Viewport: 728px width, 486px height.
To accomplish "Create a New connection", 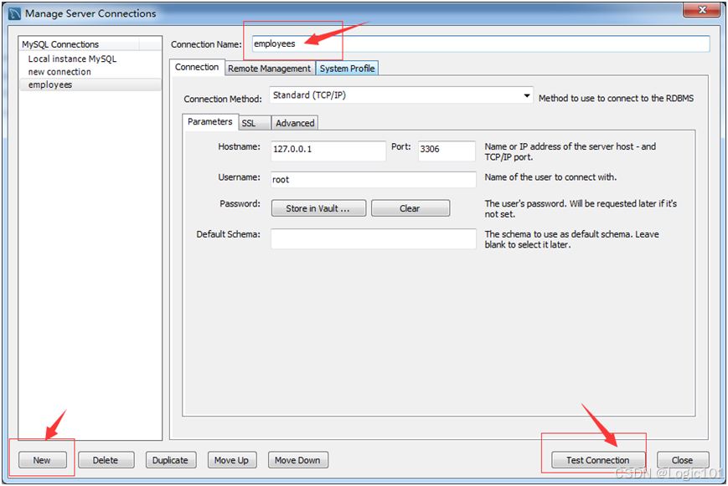I will [42, 460].
